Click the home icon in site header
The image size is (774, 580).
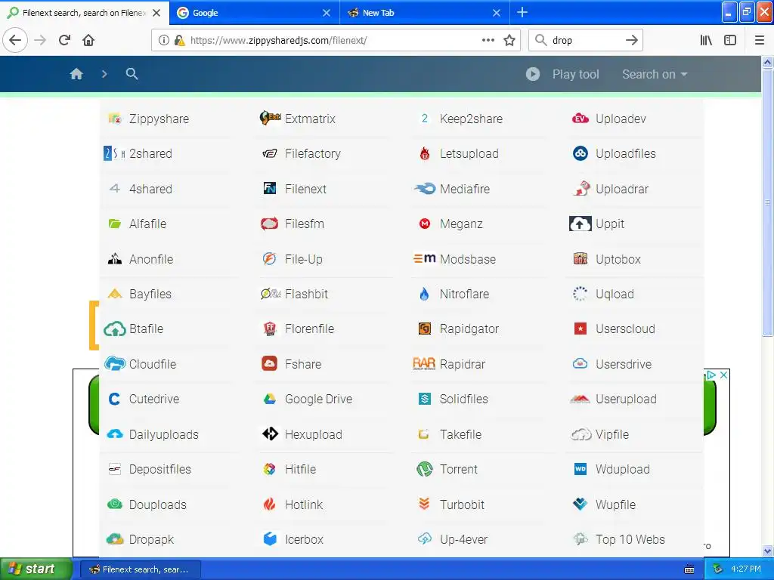point(76,74)
